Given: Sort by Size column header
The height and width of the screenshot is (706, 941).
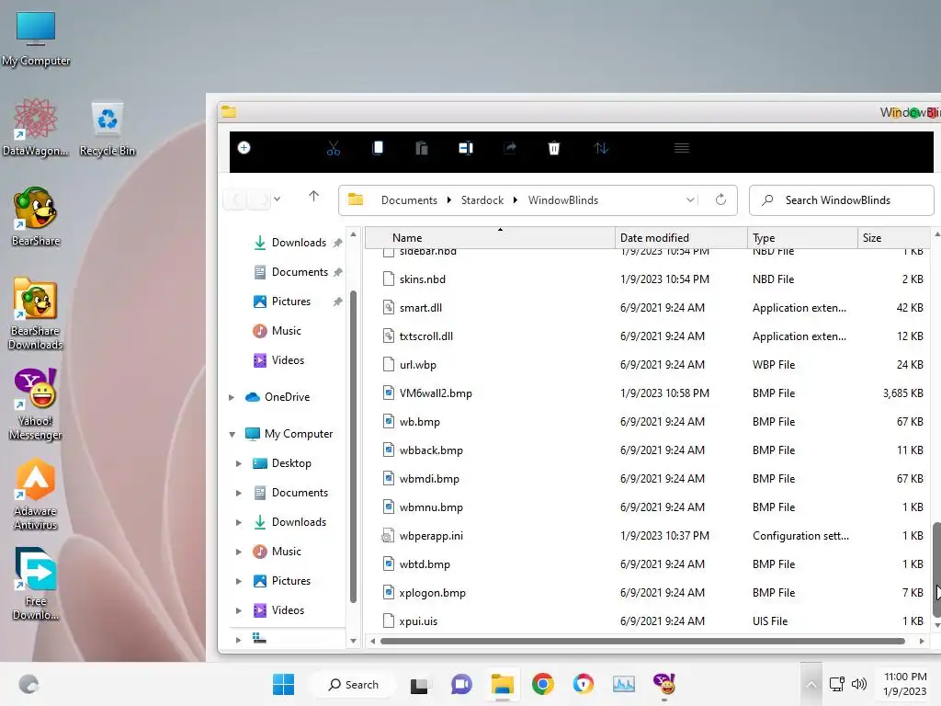Looking at the screenshot, I should (894, 238).
